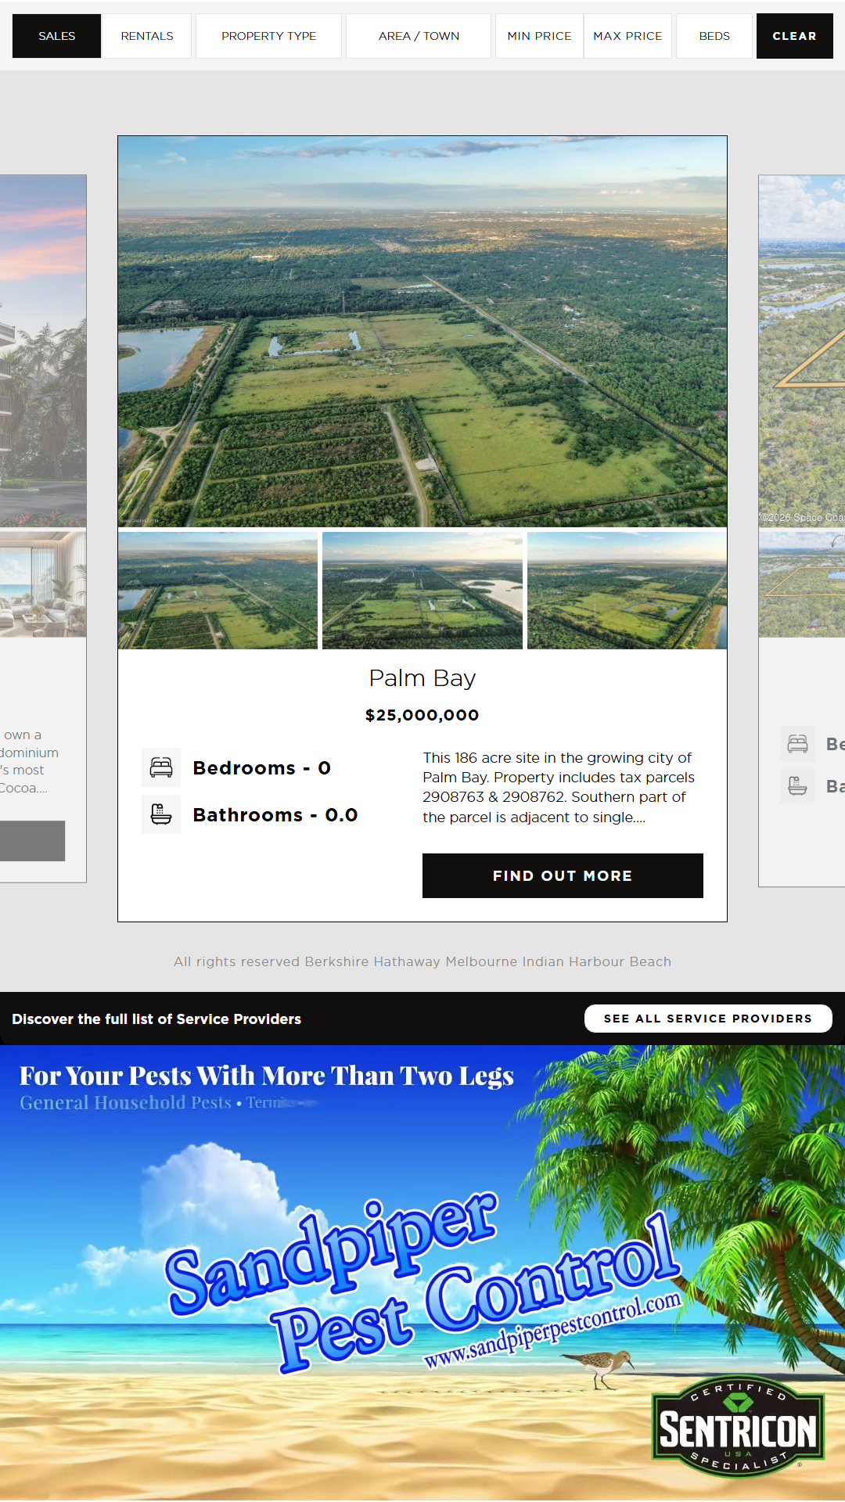This screenshot has width=845, height=1502.
Task: Click the bathtub icon on right listing card
Action: click(x=798, y=785)
